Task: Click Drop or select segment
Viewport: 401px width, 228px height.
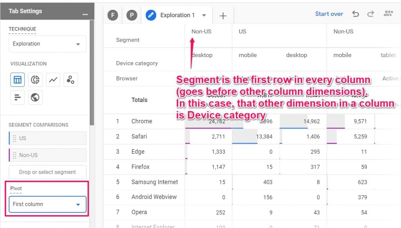Action: click(x=47, y=172)
